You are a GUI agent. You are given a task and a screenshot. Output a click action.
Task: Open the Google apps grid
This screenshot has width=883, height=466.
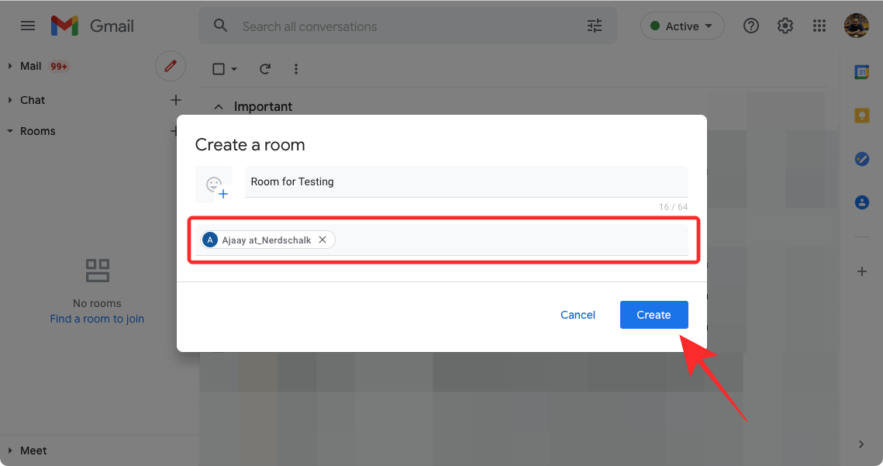coord(819,26)
